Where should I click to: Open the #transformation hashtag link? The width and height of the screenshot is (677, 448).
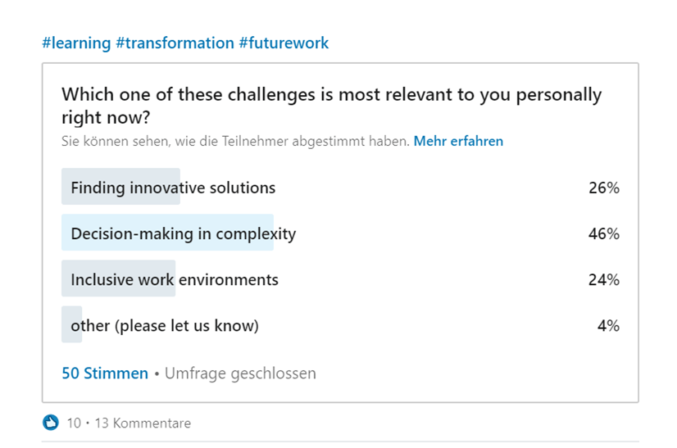coord(175,43)
